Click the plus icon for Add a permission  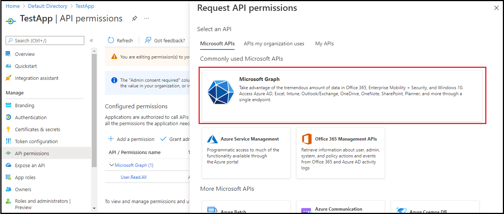coord(111,139)
